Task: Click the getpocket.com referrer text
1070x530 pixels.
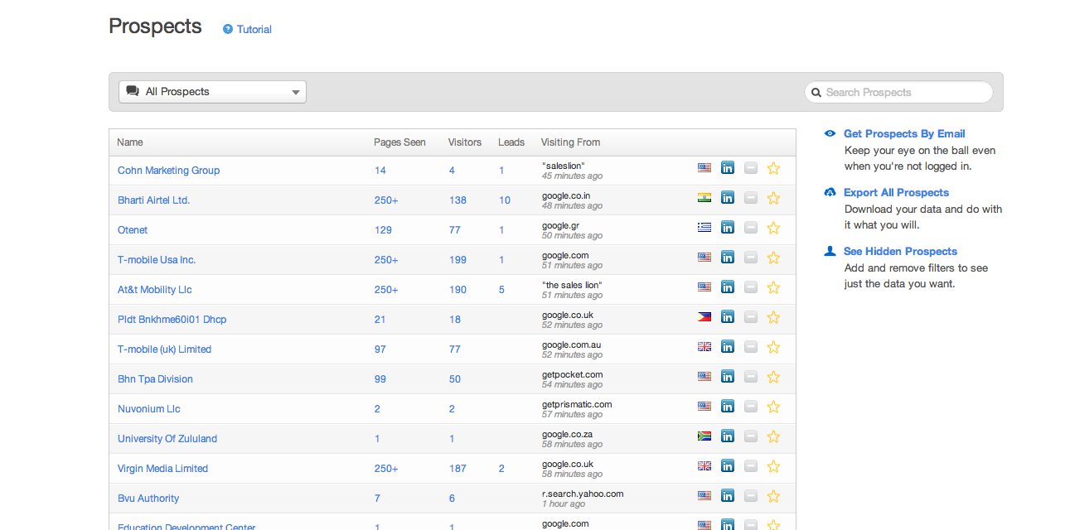Action: tap(573, 374)
